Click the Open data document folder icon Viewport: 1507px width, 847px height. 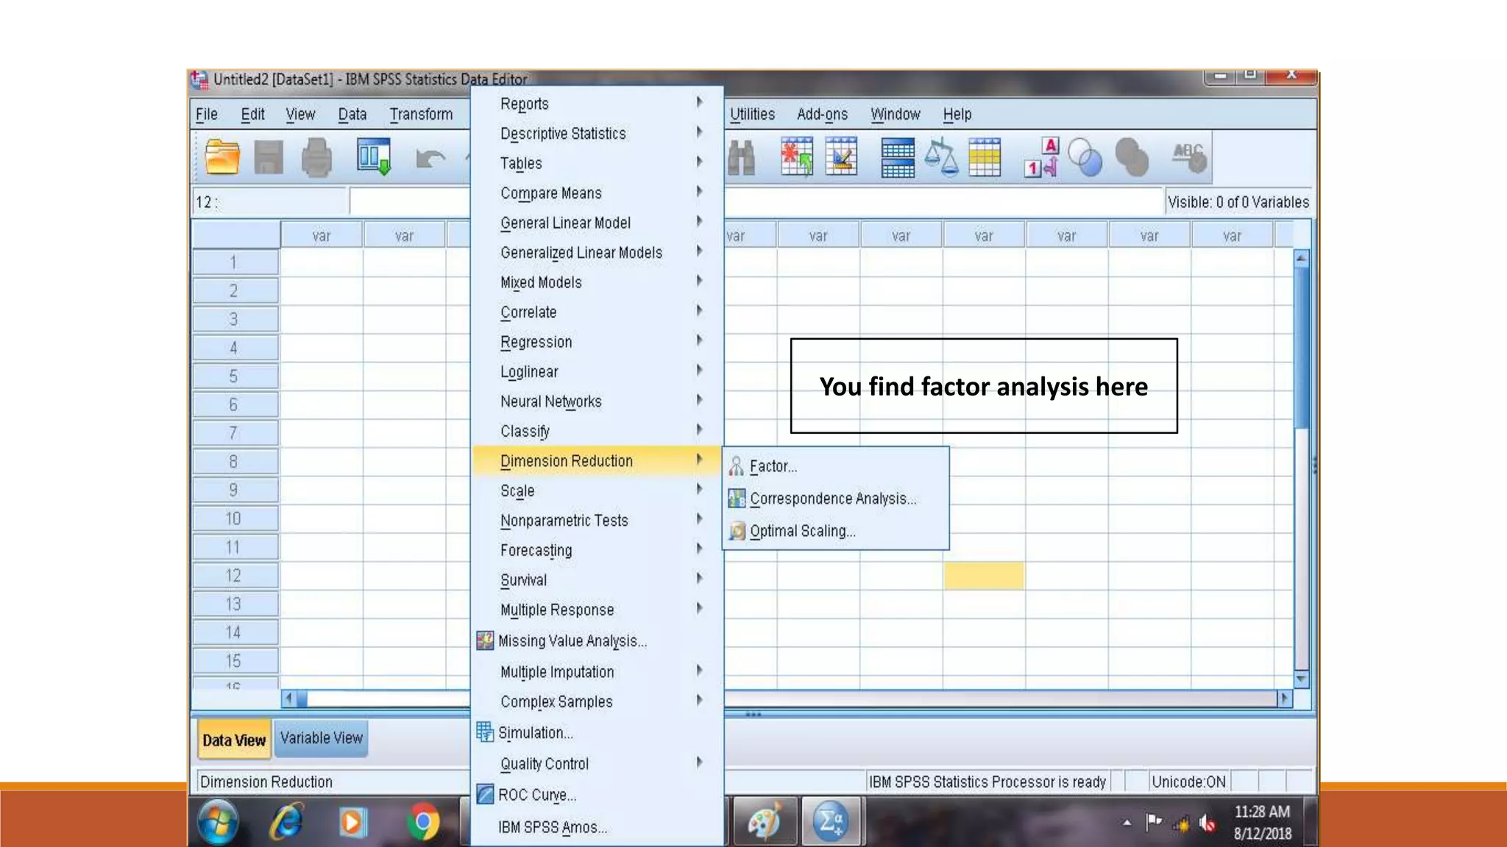pos(222,157)
